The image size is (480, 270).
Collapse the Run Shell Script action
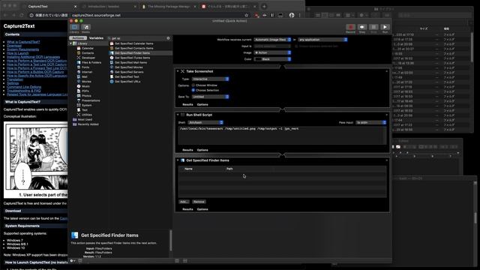tap(178, 115)
